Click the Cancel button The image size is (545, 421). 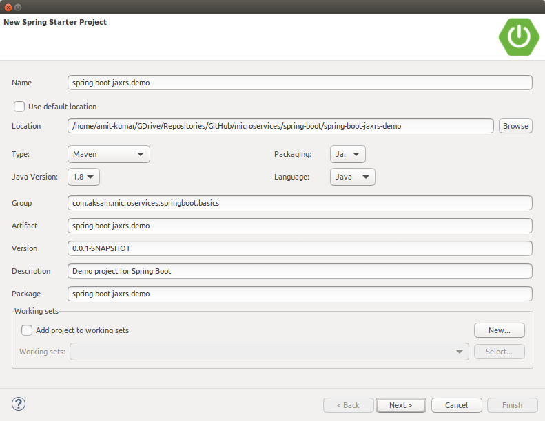point(456,405)
